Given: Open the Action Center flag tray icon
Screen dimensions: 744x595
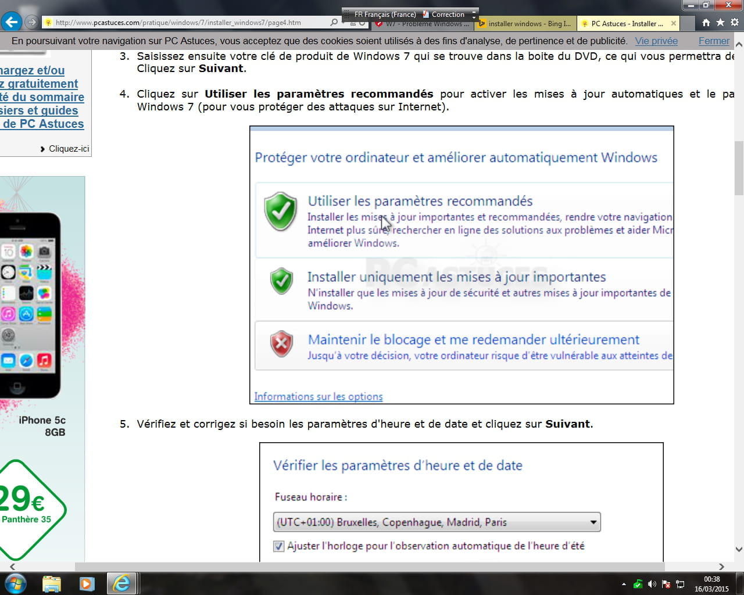Looking at the screenshot, I should click(x=666, y=584).
